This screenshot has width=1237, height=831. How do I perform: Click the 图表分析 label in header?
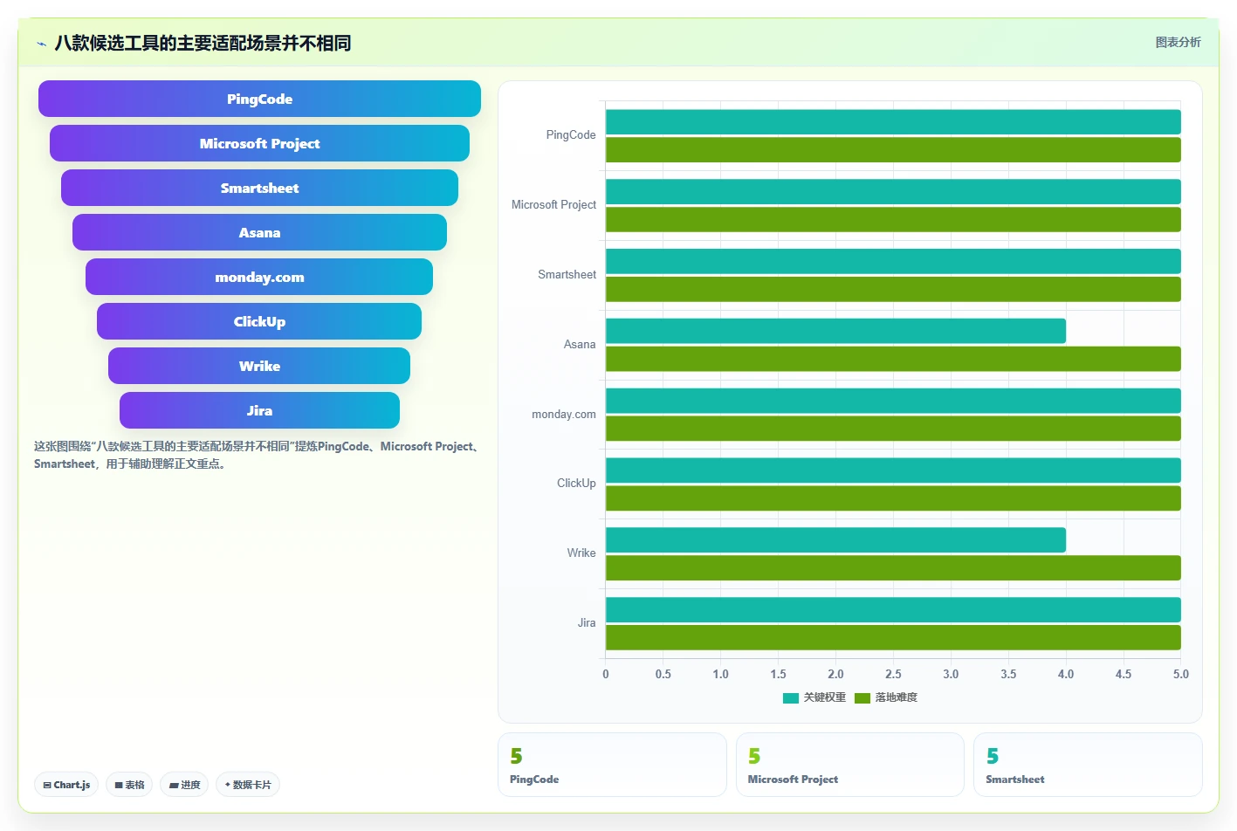point(1178,42)
